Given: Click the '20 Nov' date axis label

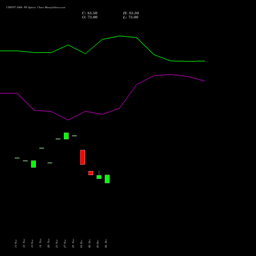Looking at the screenshot, I should click(x=49, y=243).
